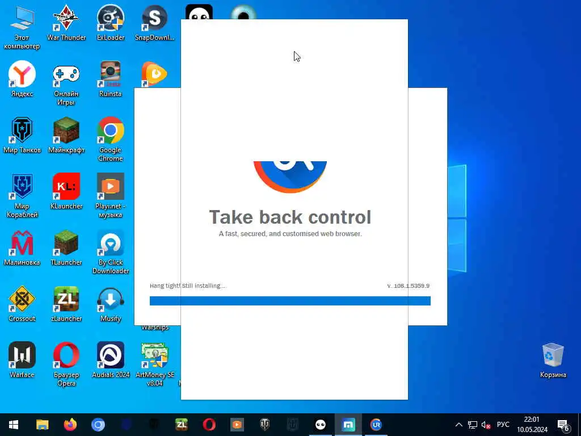Screen dimensions: 581x436
Task: Click the 'Hang tight! Still installing' status text
Action: [187, 286]
